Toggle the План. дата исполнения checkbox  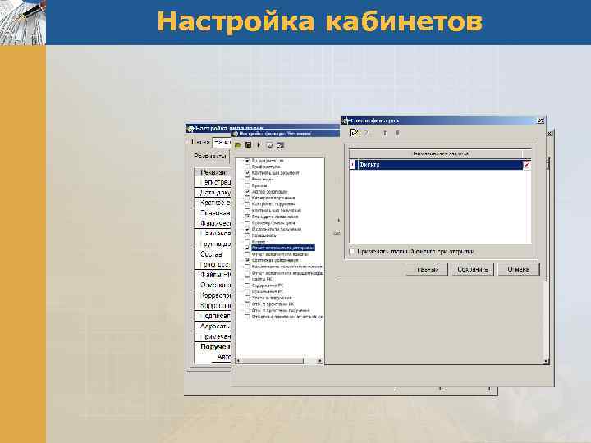tap(247, 217)
